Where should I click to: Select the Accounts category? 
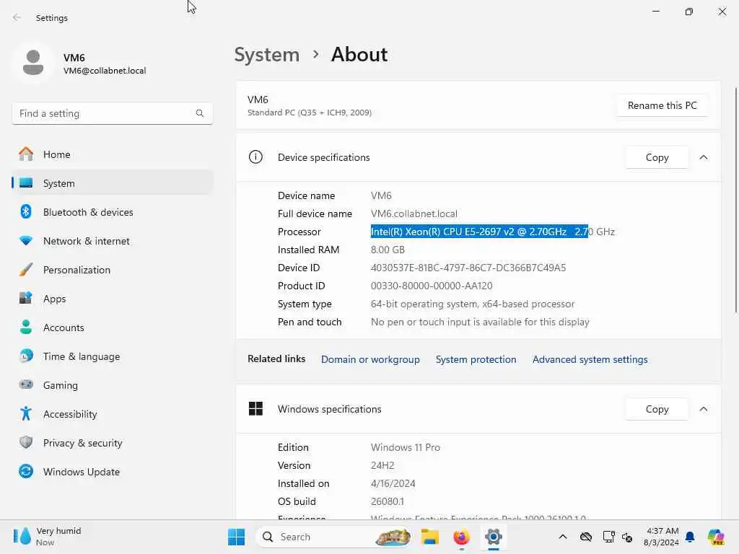click(112, 327)
